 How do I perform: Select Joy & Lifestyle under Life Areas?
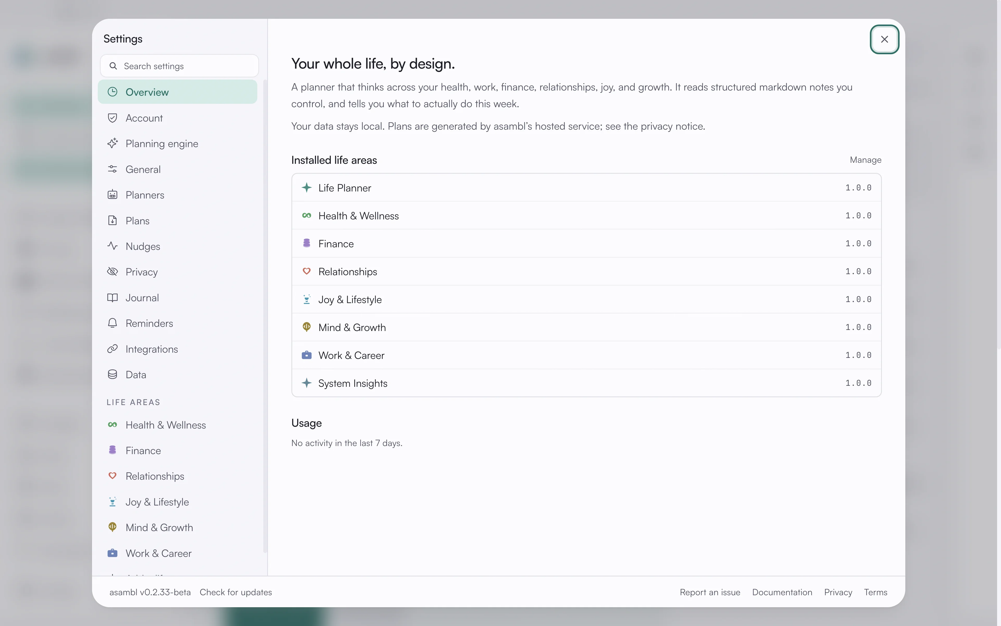point(178,502)
